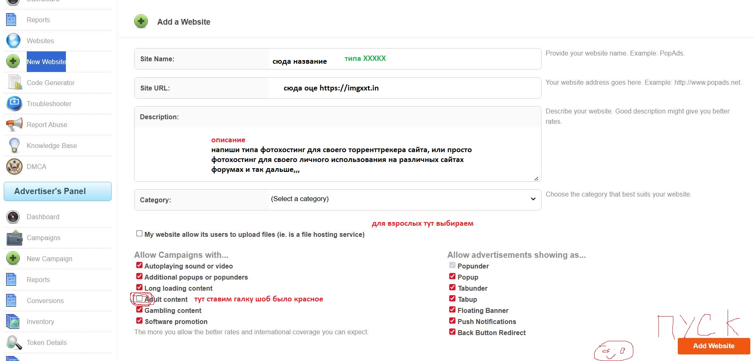The height and width of the screenshot is (361, 754).
Task: Click the Campaigns wallet icon
Action: 14,238
